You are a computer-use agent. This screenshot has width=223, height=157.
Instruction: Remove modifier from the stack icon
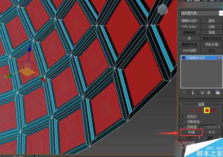pos(209,93)
